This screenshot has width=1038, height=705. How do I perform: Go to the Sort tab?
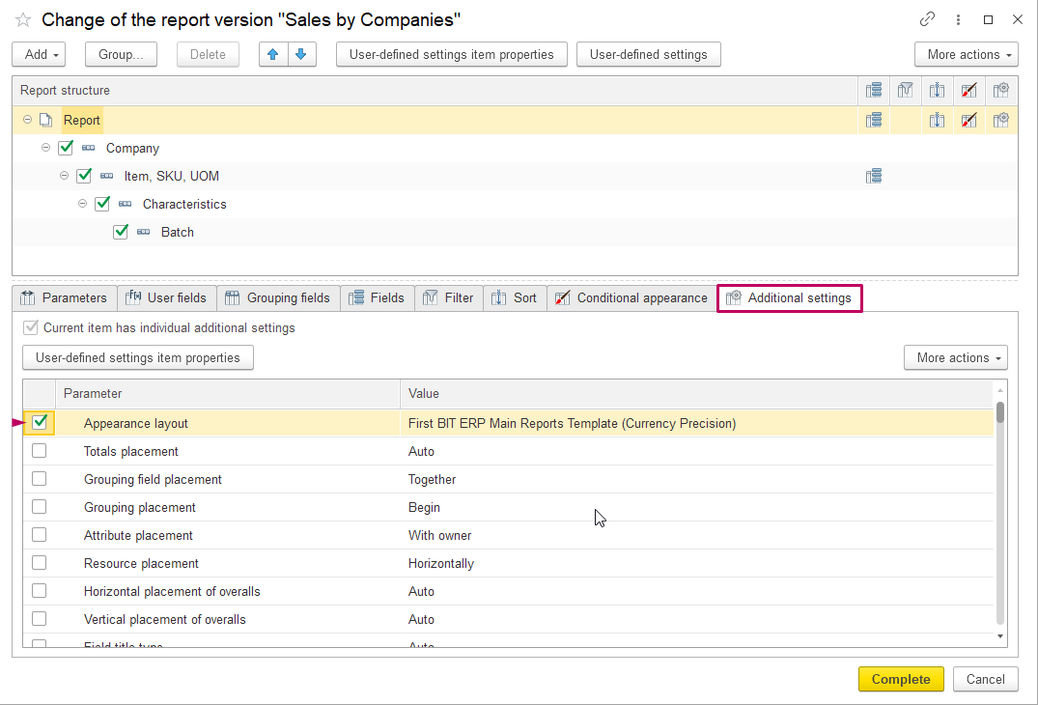click(515, 297)
